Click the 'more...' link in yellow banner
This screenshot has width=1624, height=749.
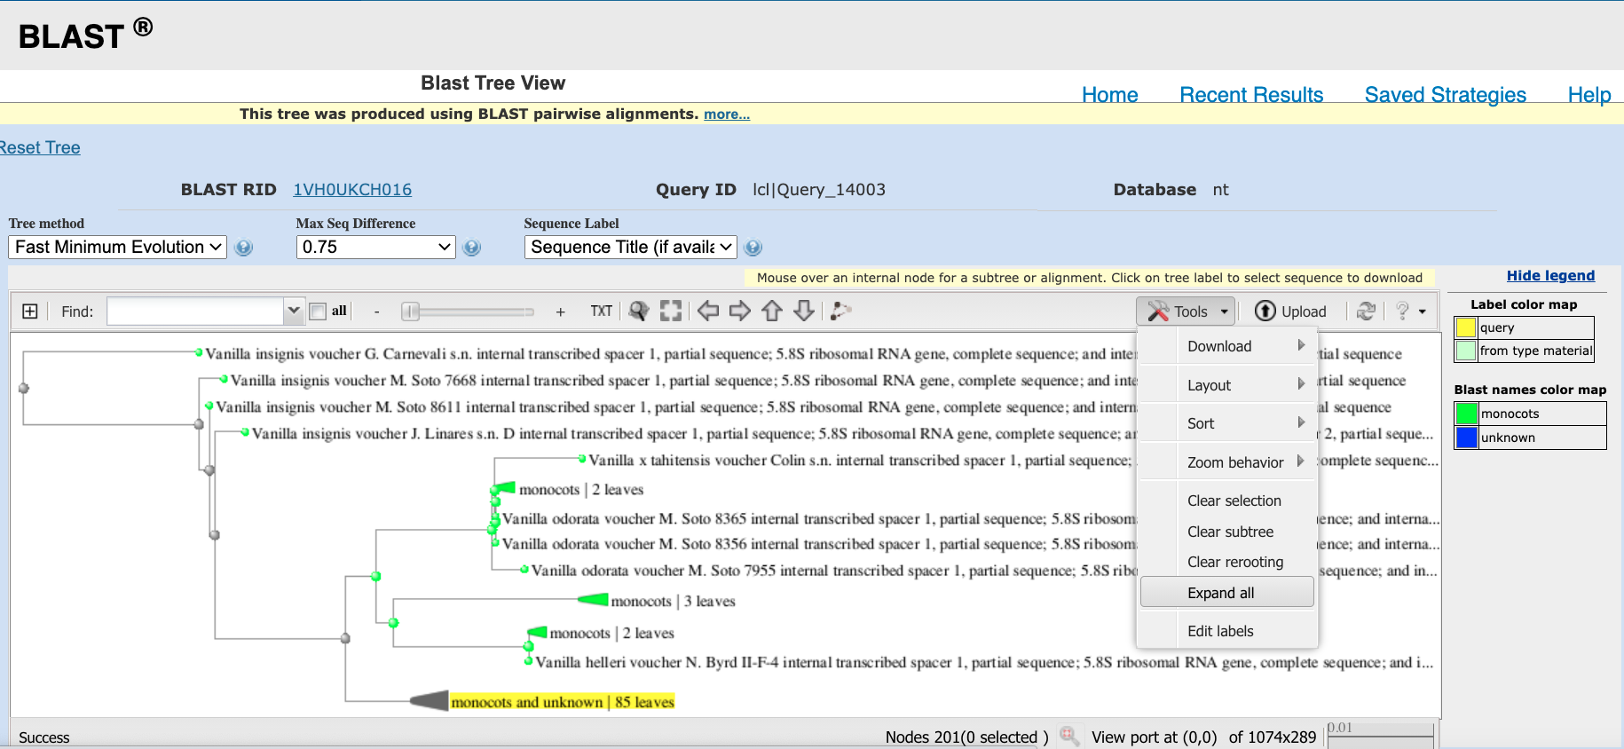point(727,114)
